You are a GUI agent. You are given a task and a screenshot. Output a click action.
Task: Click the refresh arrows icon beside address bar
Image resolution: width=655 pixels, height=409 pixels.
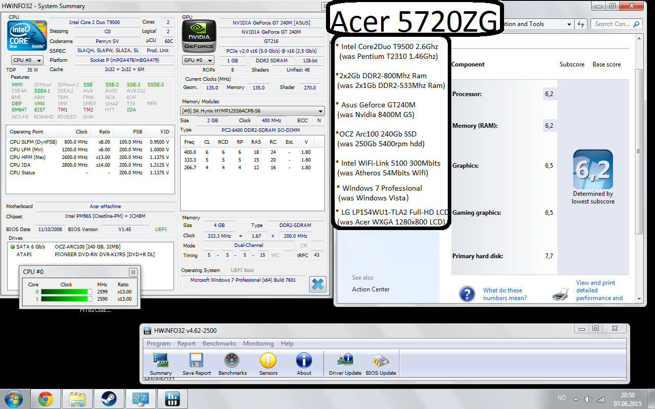[581, 24]
